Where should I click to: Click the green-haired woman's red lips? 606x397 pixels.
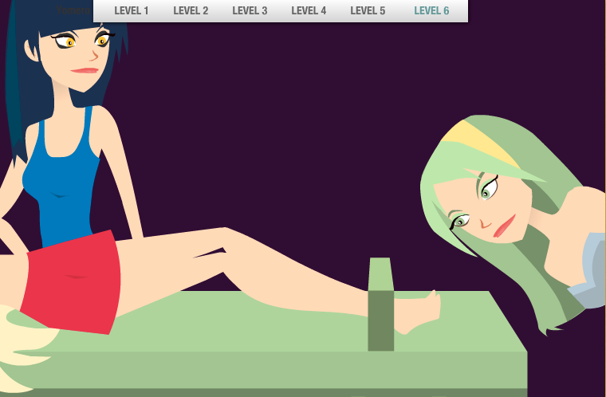(x=504, y=226)
